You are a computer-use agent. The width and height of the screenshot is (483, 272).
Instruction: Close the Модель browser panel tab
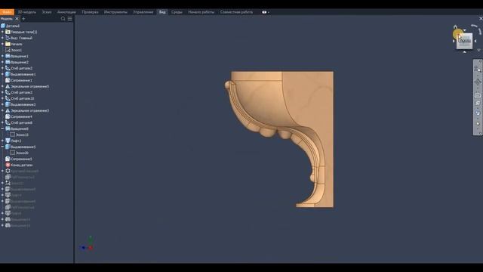[17, 19]
